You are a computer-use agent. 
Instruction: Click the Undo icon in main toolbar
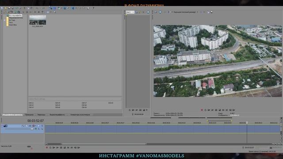pyautogui.click(x=37, y=8)
